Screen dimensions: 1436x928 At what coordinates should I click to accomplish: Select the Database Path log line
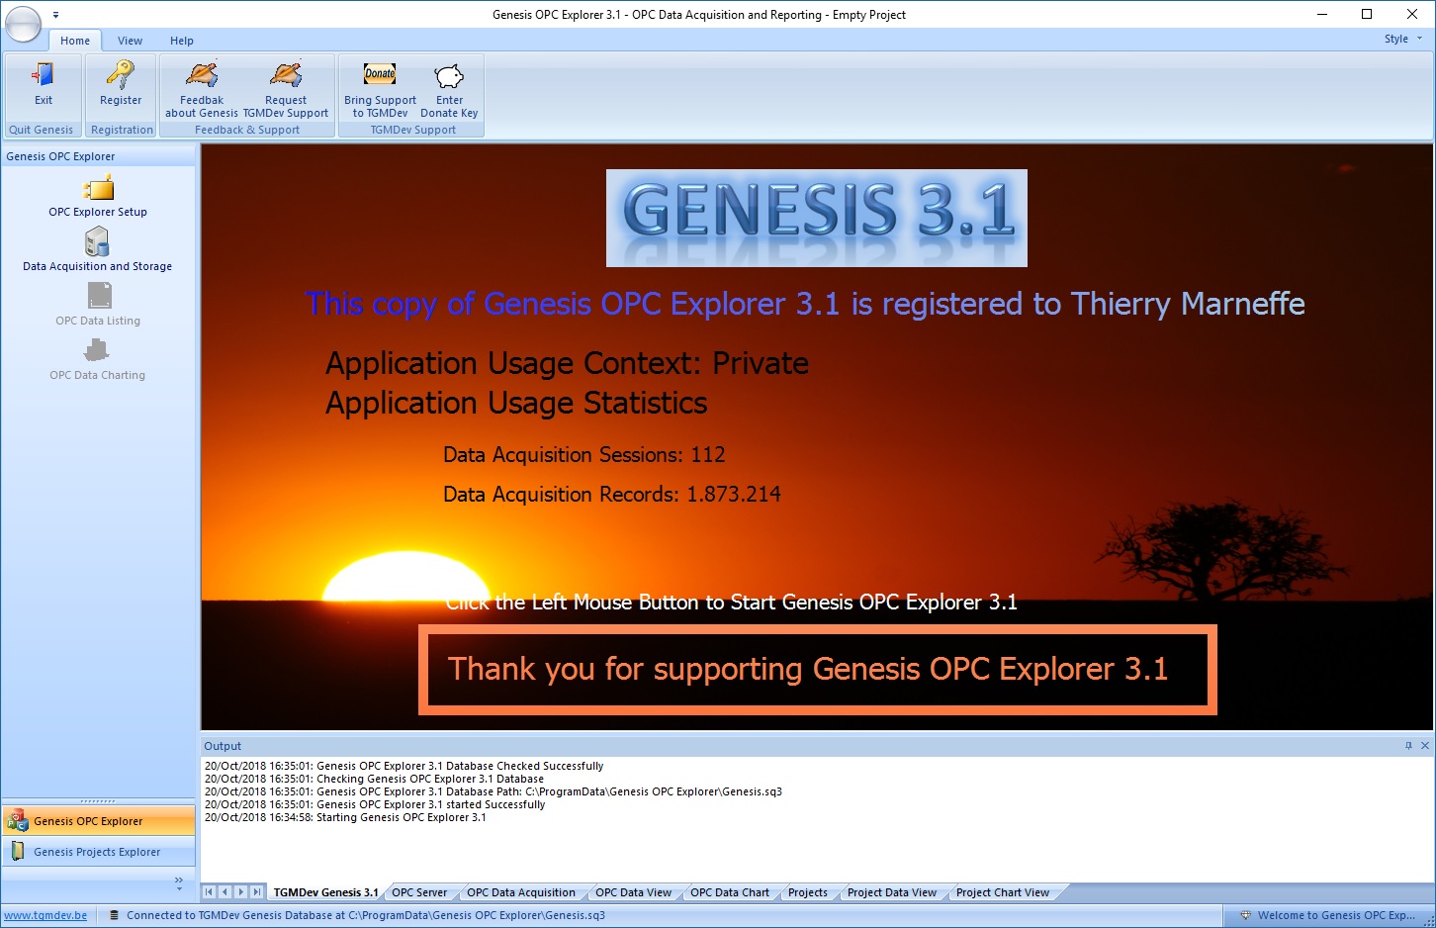[x=493, y=791]
